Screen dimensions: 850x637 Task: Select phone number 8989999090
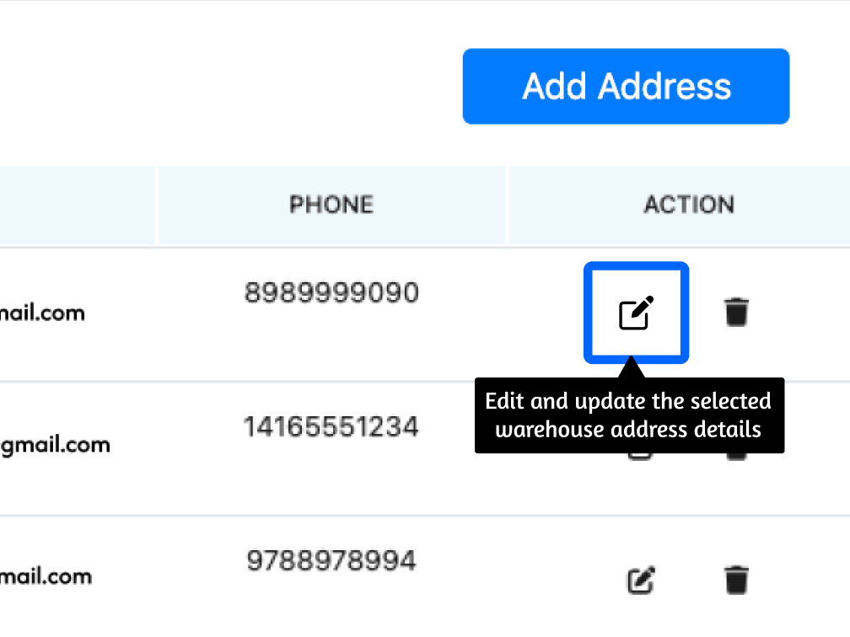331,293
